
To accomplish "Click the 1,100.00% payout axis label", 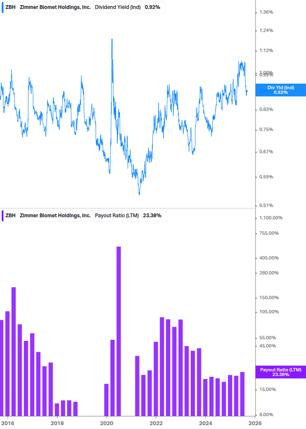I will (271, 218).
